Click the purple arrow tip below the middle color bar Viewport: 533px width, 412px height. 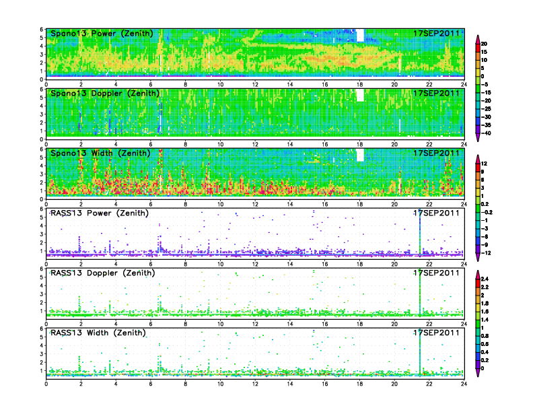[478, 257]
